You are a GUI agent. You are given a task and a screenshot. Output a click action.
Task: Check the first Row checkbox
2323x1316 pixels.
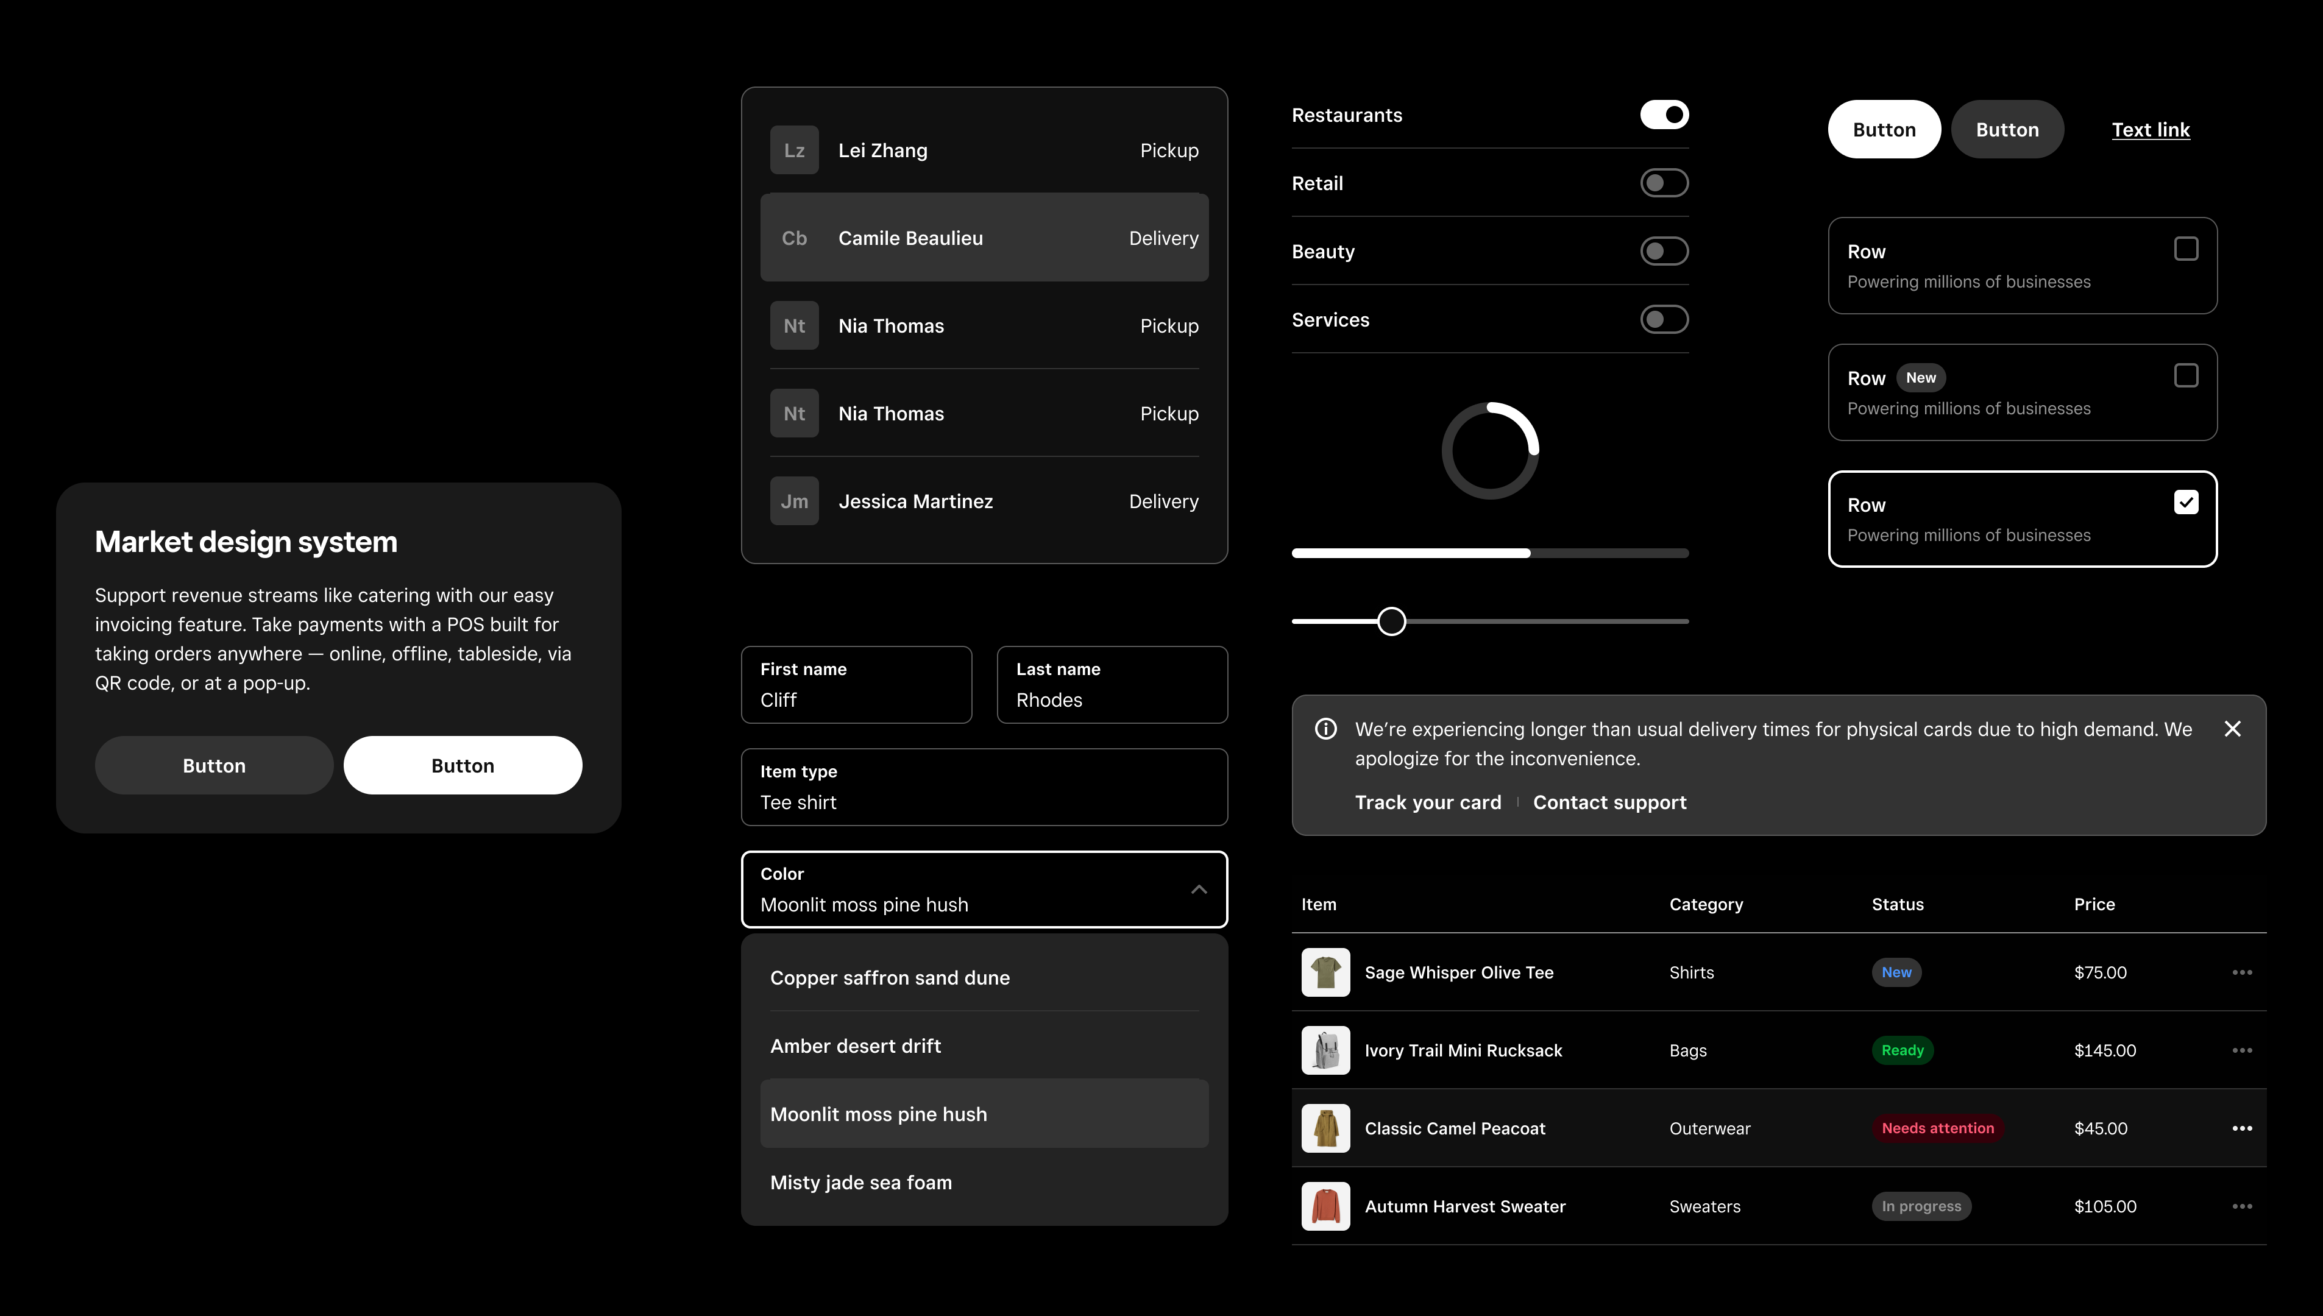coord(2186,247)
